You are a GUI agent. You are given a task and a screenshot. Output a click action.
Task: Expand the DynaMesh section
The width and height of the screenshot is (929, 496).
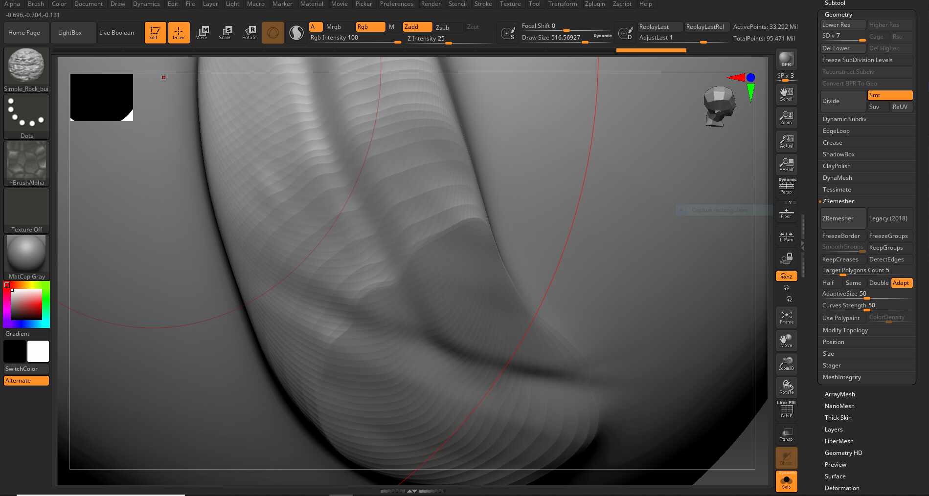837,178
